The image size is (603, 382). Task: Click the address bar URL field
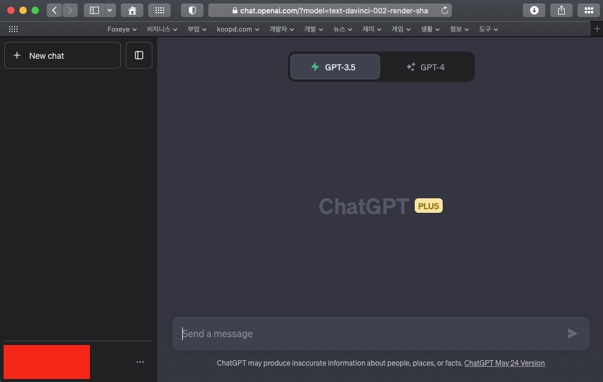[330, 10]
